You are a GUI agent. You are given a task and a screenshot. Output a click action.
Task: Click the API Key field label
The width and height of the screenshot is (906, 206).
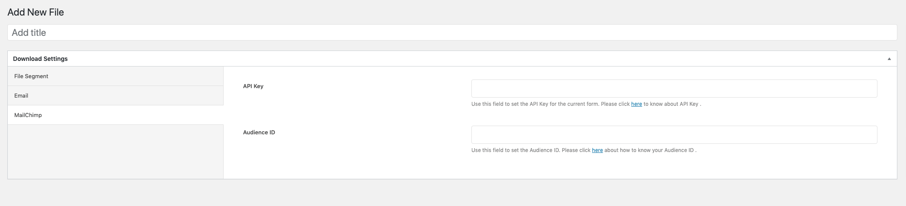coord(253,86)
